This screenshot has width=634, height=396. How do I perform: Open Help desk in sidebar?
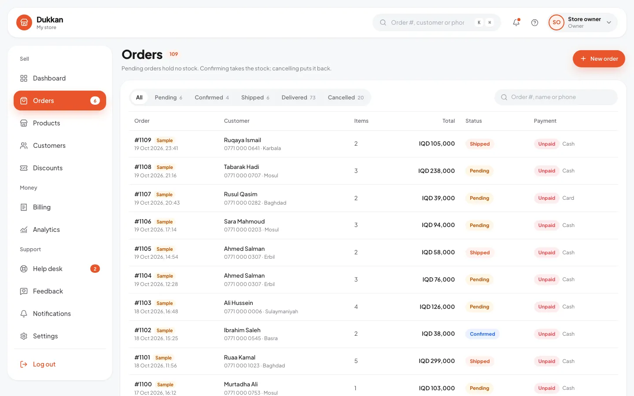[60, 269]
